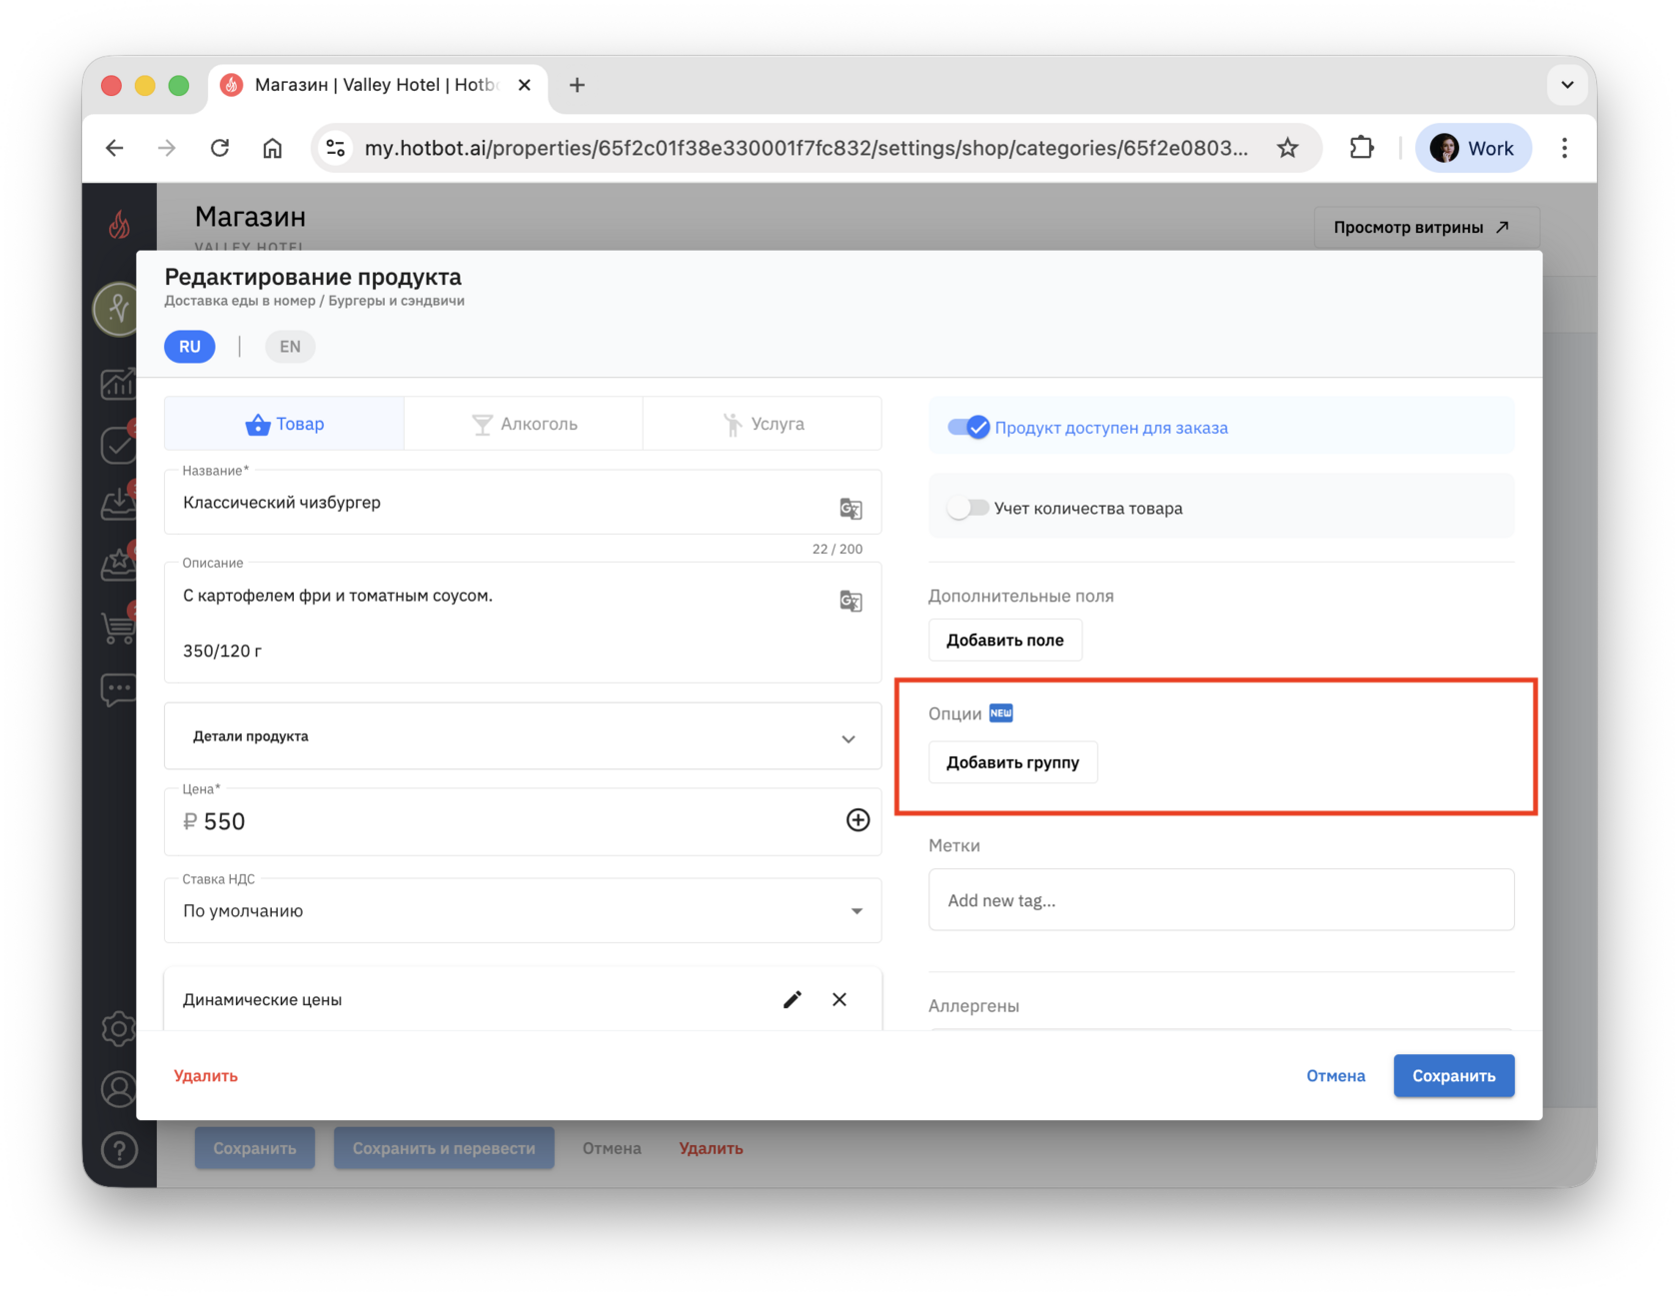Image resolution: width=1679 pixels, height=1296 pixels.
Task: Click the browser address bar URL
Action: [806, 148]
